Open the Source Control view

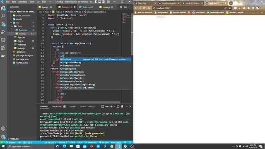tap(3, 24)
